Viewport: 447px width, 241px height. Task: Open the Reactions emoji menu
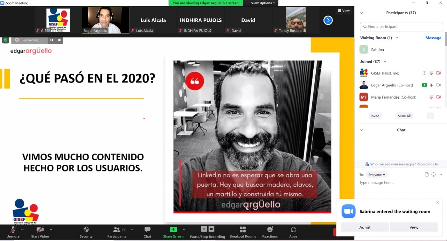[270, 229]
